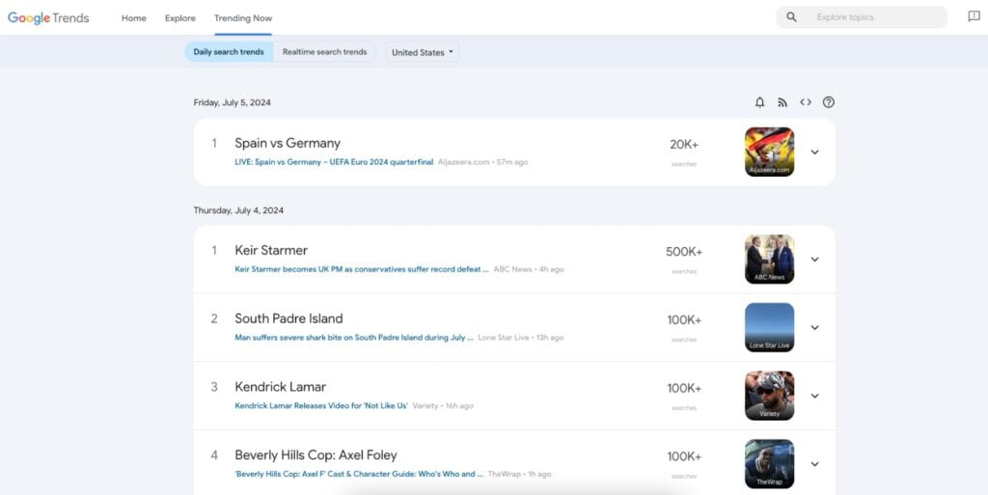Viewport: 988px width, 495px height.
Task: Expand the Keir Starmer trend
Action: (814, 260)
